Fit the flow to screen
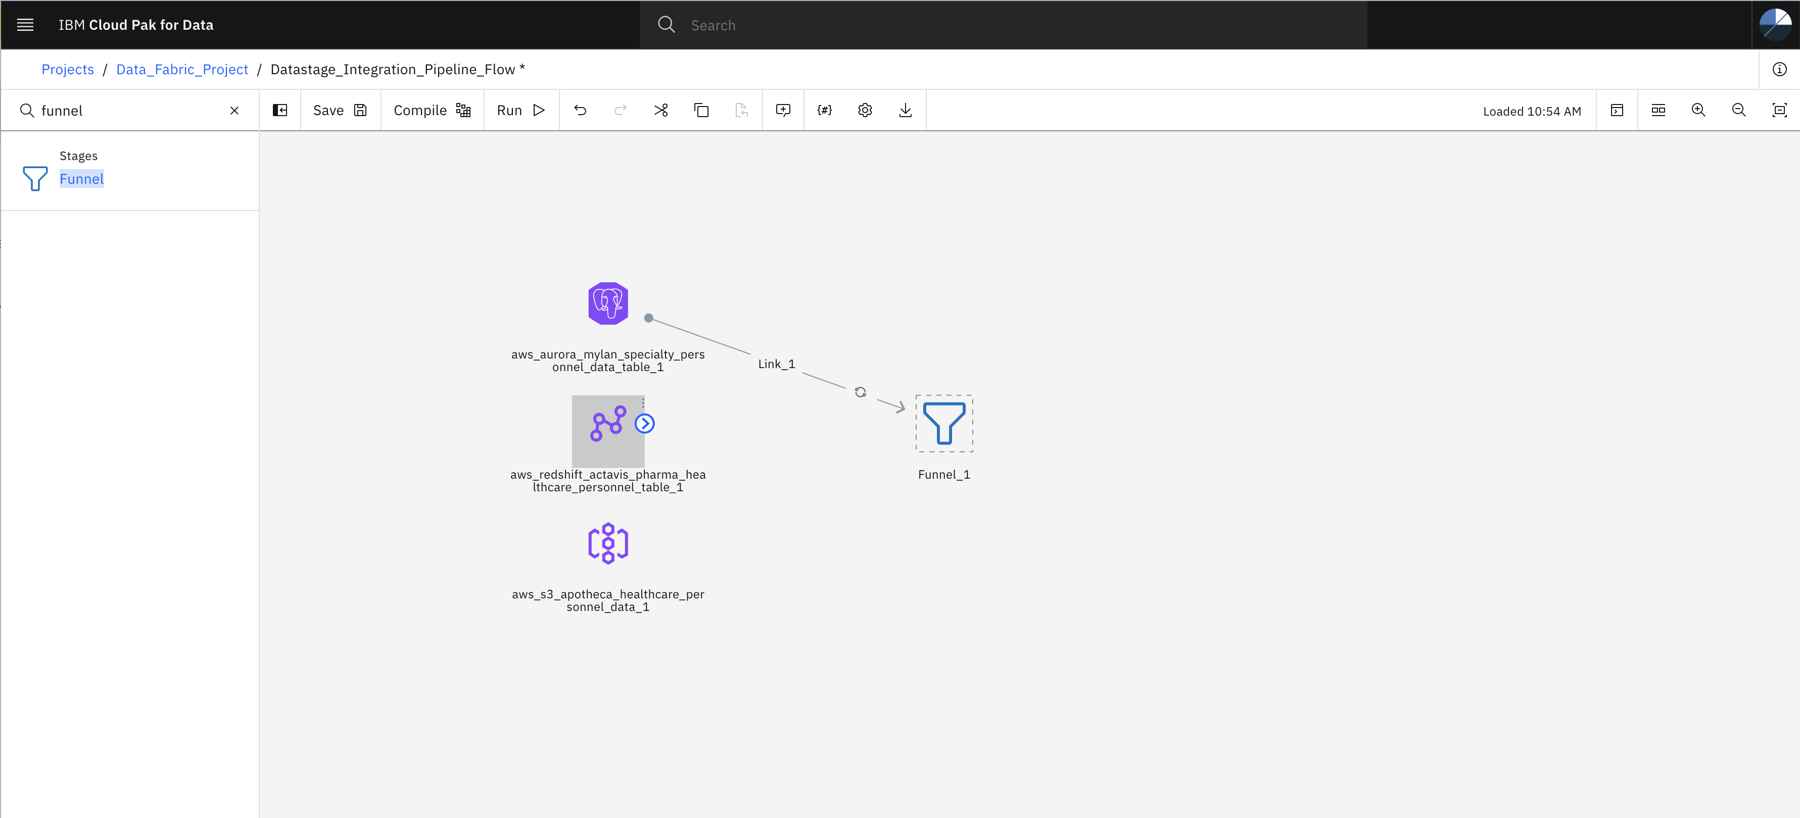This screenshot has width=1800, height=818. point(1780,110)
